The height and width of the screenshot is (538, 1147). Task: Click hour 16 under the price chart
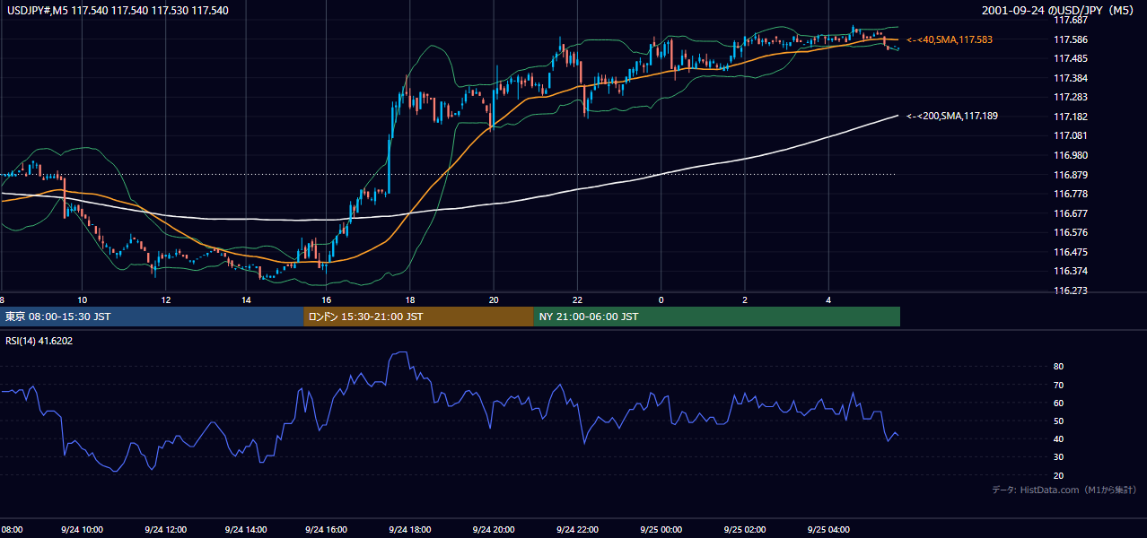(326, 299)
